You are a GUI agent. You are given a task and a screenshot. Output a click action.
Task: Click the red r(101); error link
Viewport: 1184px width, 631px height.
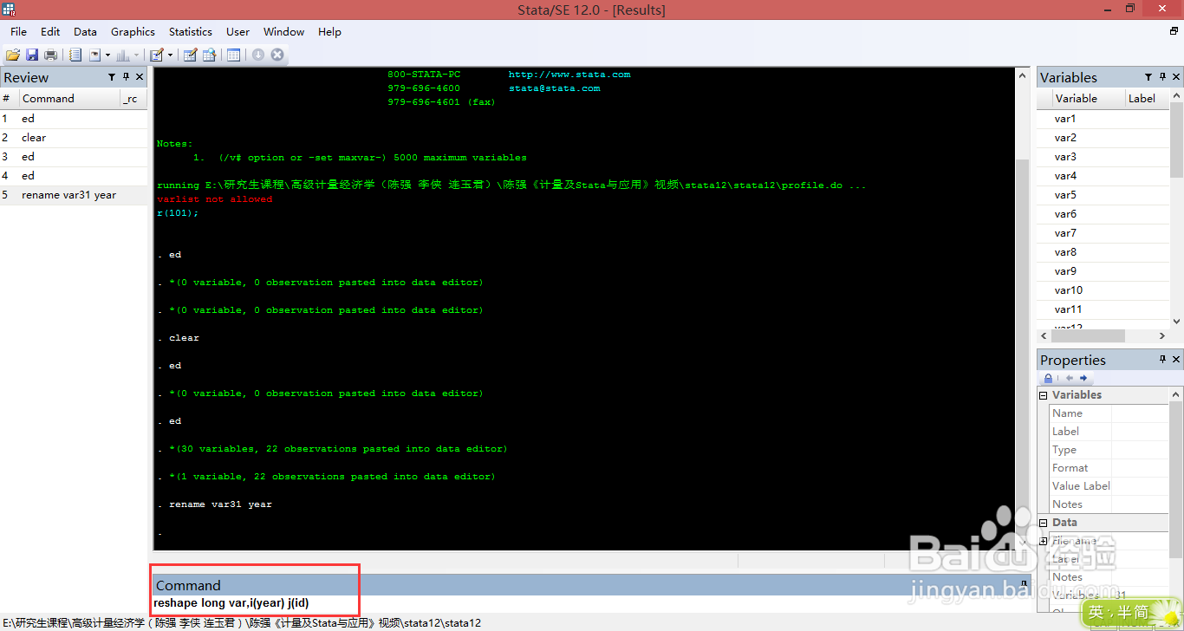(x=178, y=213)
